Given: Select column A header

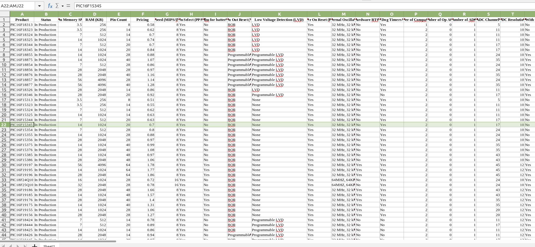Looking at the screenshot, I should [22, 14].
